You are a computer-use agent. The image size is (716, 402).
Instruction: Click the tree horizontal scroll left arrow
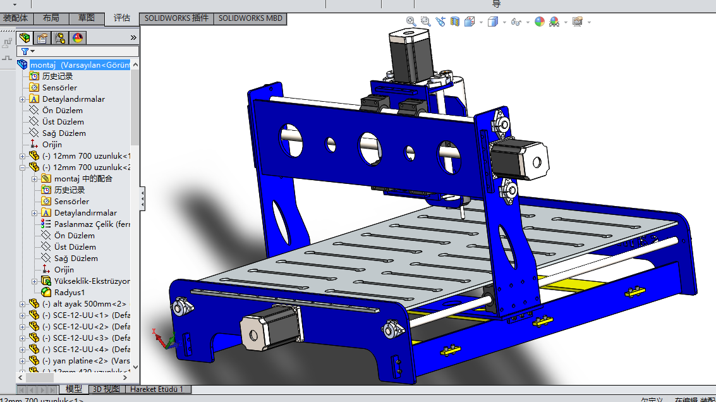tap(20, 378)
